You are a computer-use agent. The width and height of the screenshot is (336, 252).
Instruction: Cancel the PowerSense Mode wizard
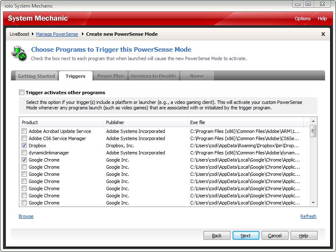click(x=275, y=236)
